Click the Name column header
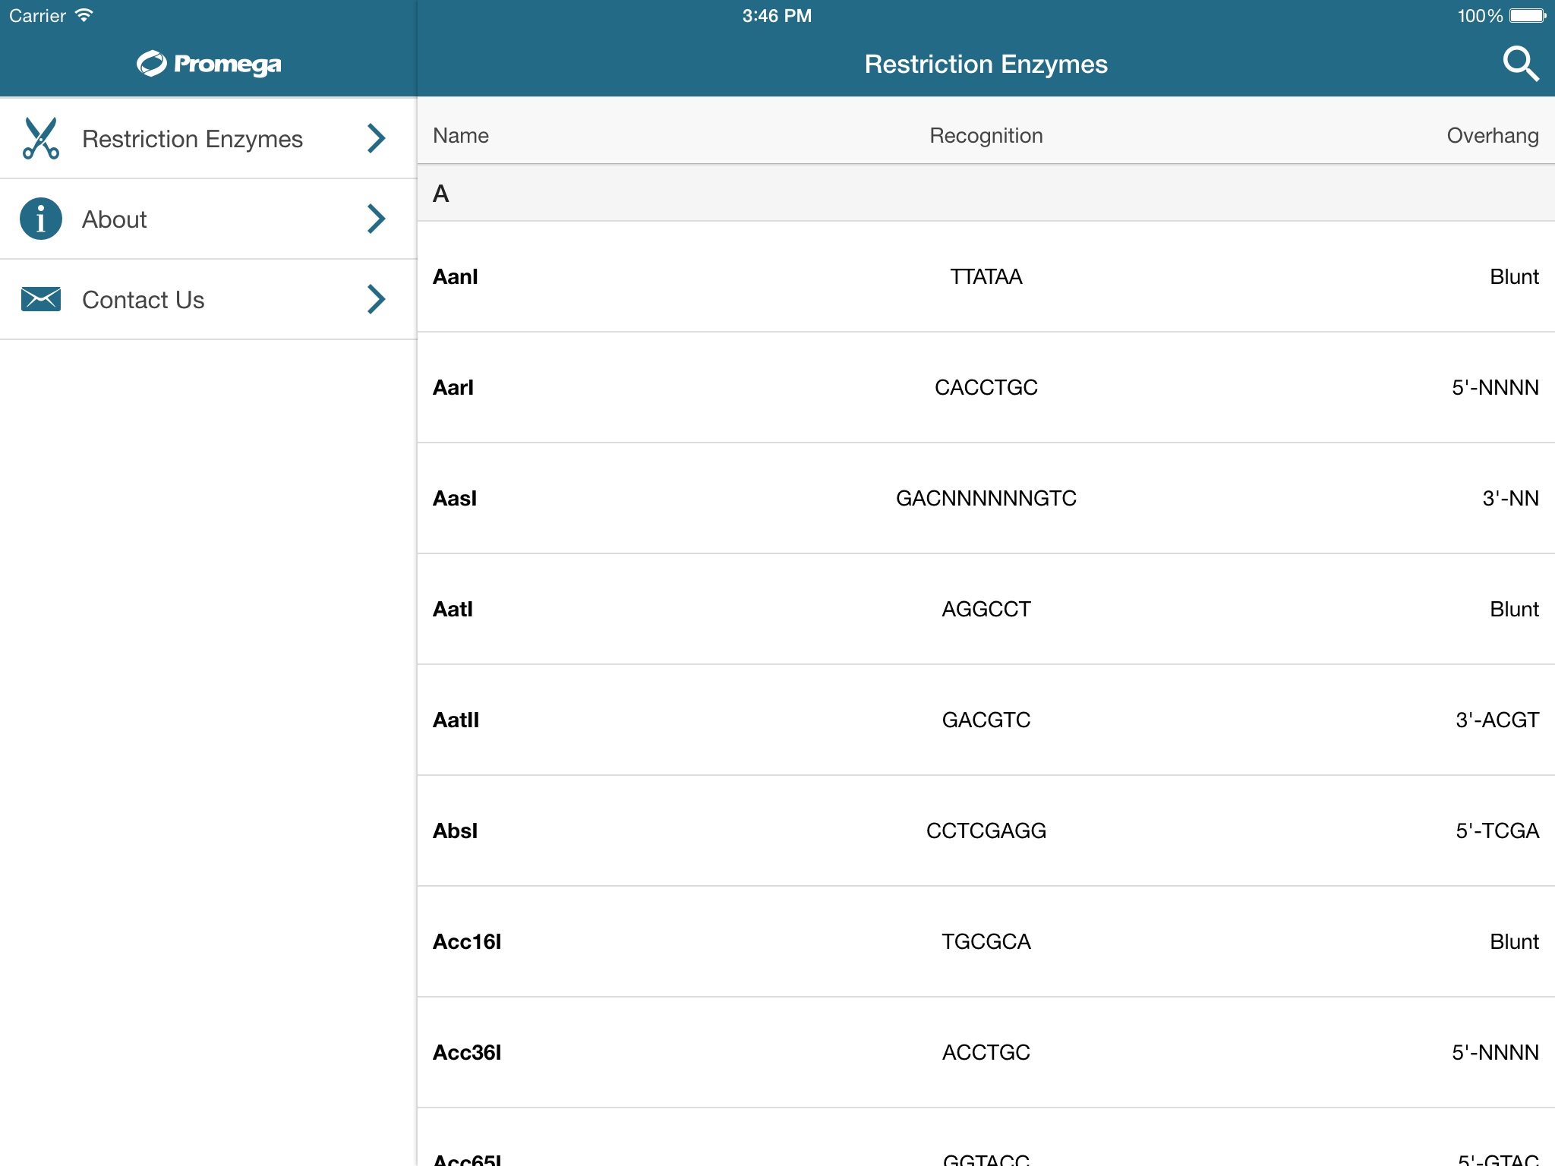The image size is (1555, 1166). tap(460, 135)
